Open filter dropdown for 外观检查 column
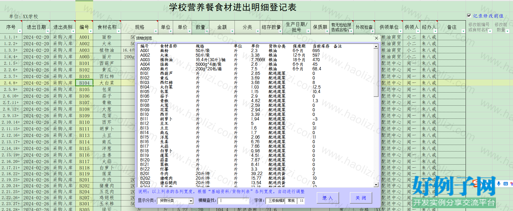The width and height of the screenshot is (513, 211). (372, 31)
